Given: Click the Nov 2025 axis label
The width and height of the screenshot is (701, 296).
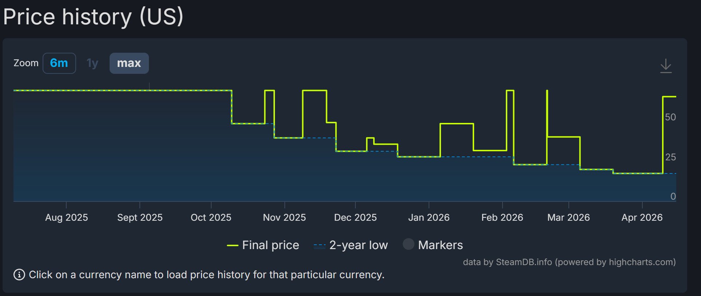Looking at the screenshot, I should (x=284, y=217).
